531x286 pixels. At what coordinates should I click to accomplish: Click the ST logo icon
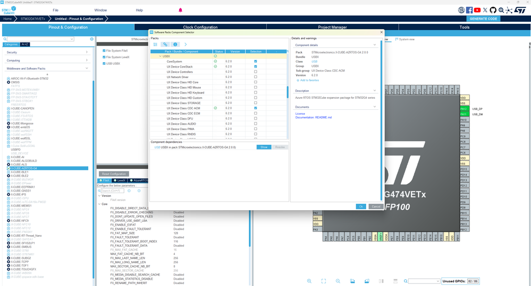click(520, 10)
